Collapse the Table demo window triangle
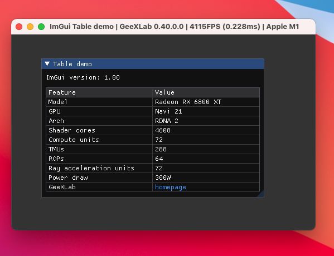Screen dimensions: 334x256 (47, 64)
